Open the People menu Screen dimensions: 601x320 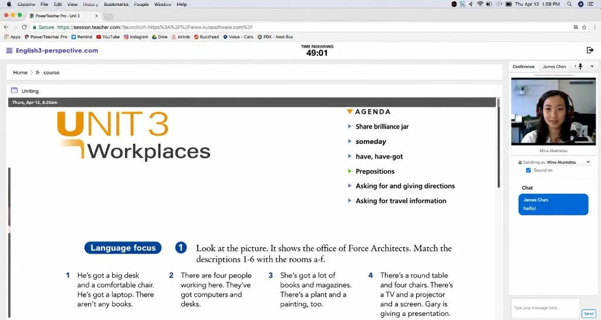141,4
